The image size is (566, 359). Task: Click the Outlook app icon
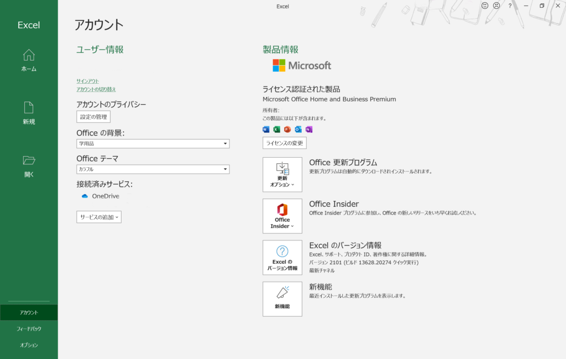click(298, 129)
